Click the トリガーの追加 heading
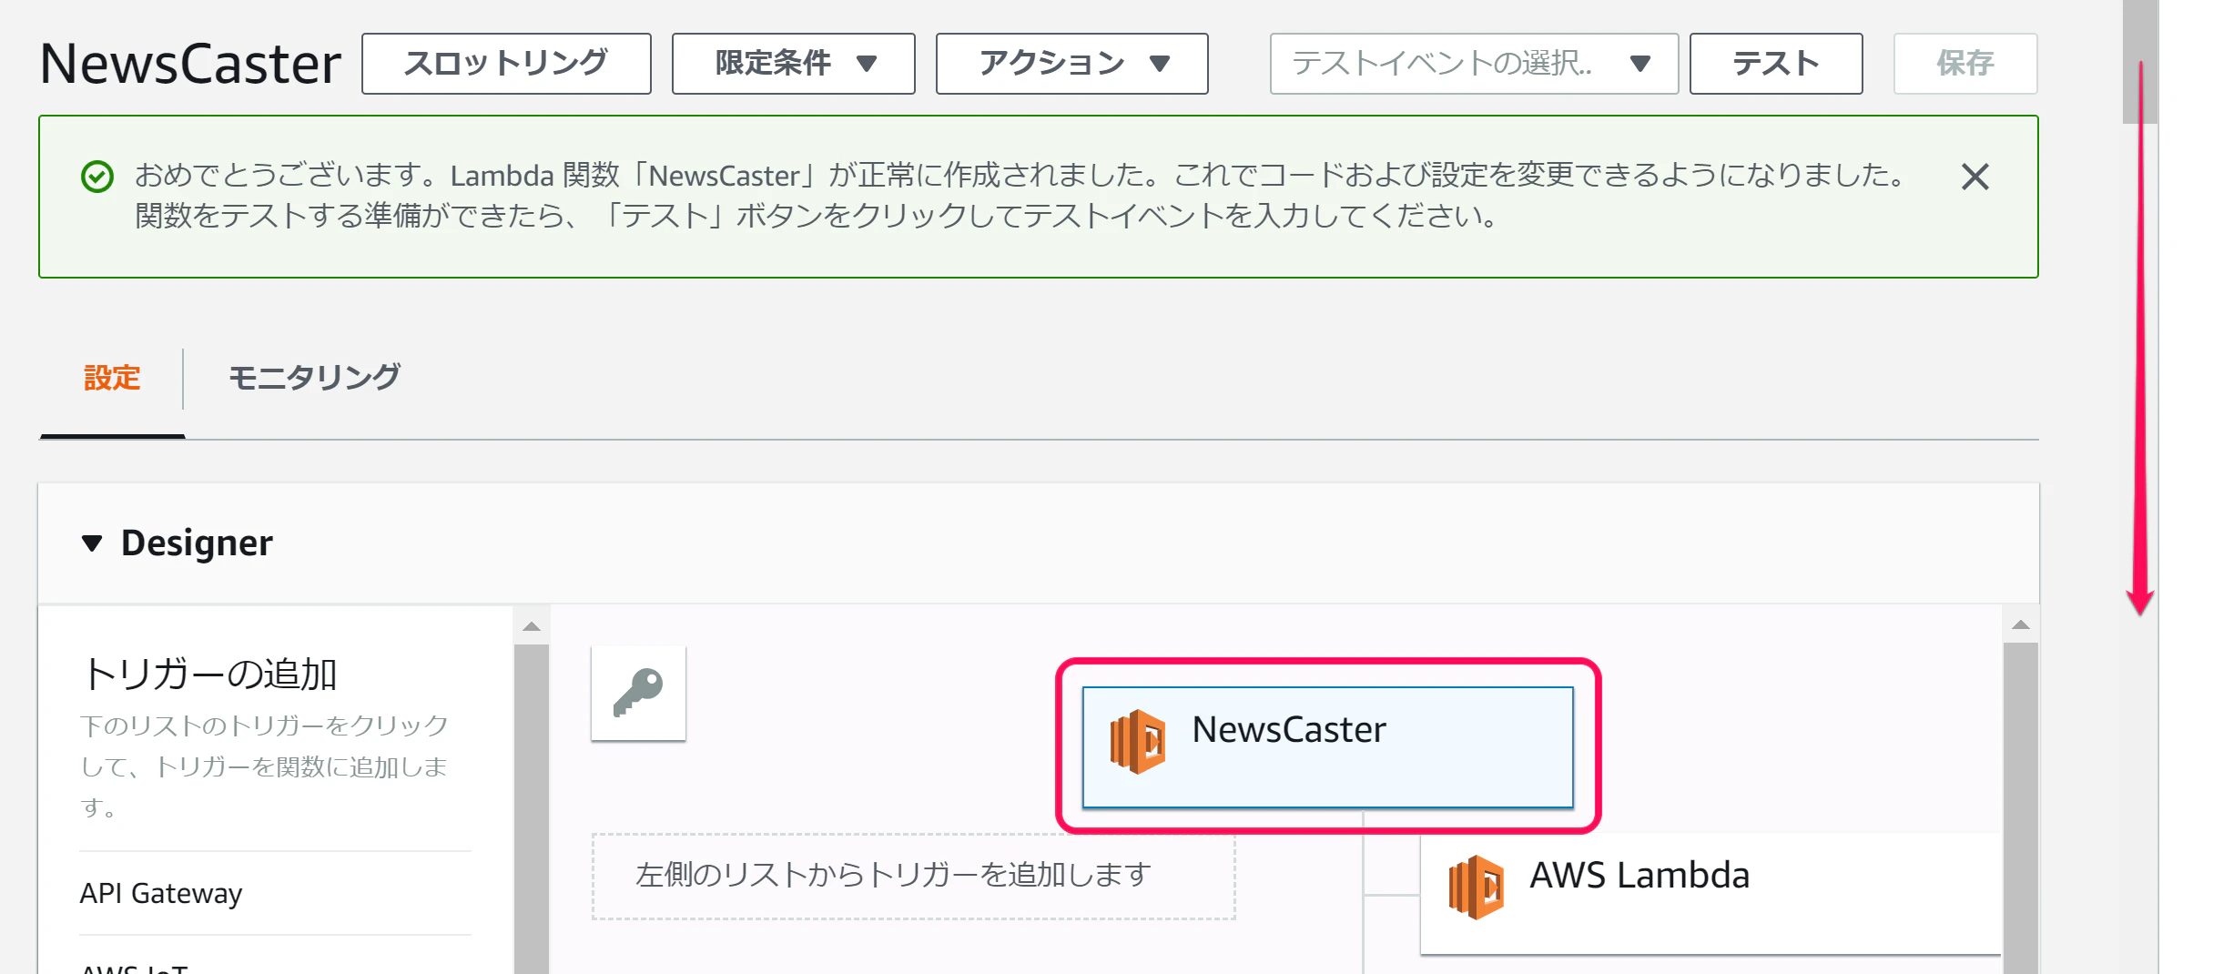The height and width of the screenshot is (974, 2223). pos(209,675)
